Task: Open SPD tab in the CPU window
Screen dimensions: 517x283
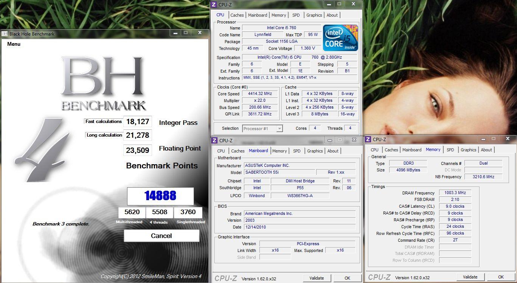Action: click(x=296, y=15)
